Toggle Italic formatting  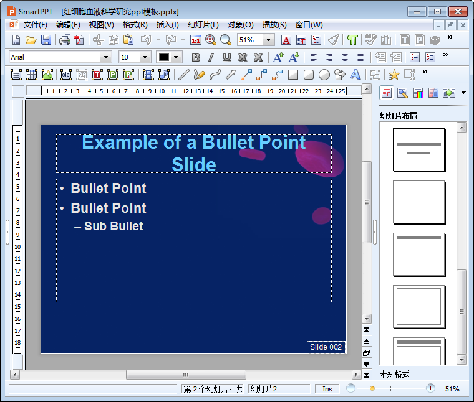(x=211, y=57)
